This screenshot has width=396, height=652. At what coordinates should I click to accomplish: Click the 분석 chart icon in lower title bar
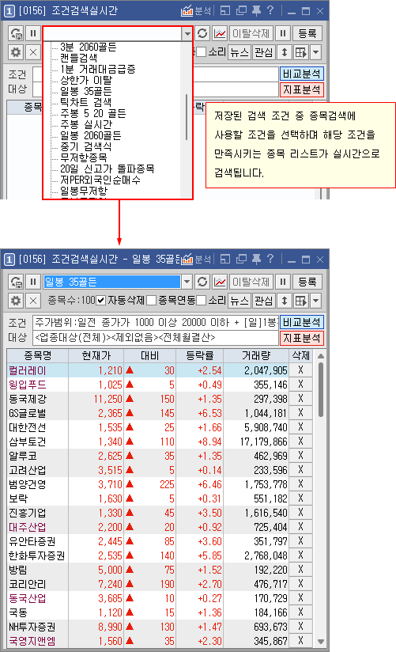[x=196, y=259]
